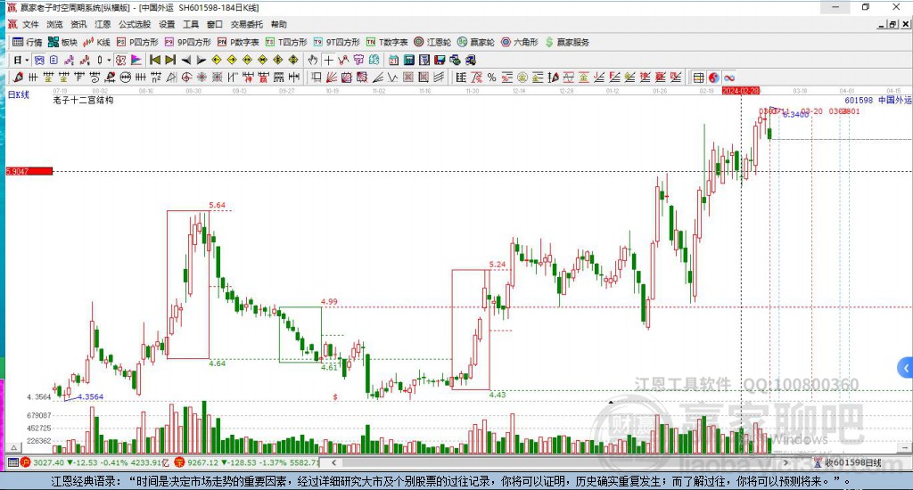The image size is (913, 490).
Task: Click the 板块 toolbar button
Action: pos(63,42)
